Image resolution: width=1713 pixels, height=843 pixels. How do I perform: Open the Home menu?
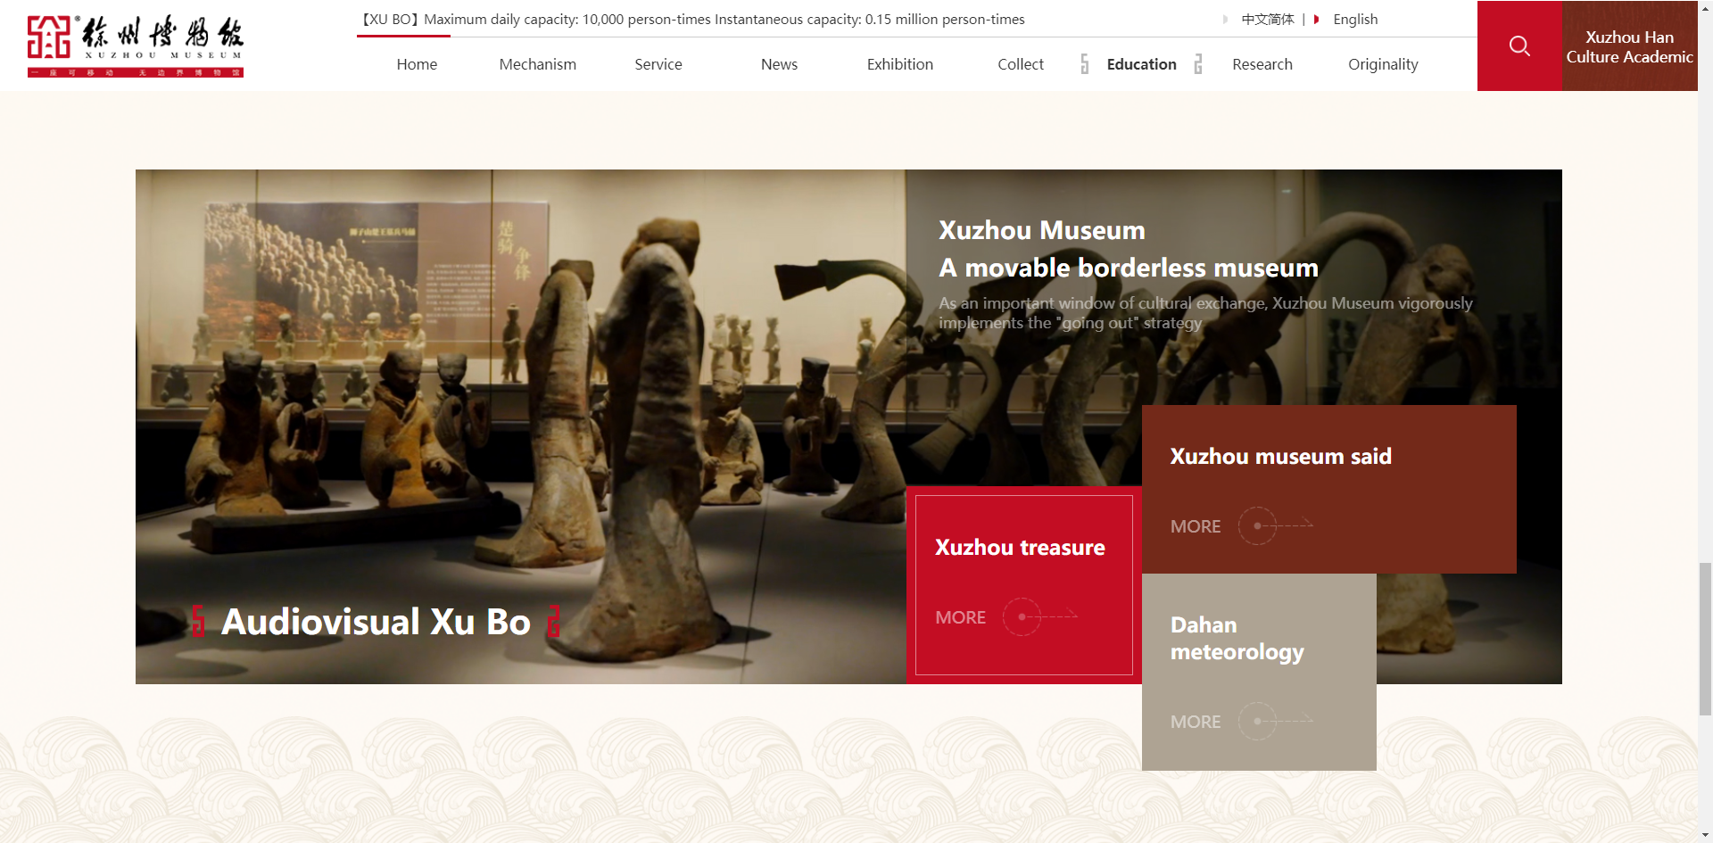(417, 64)
